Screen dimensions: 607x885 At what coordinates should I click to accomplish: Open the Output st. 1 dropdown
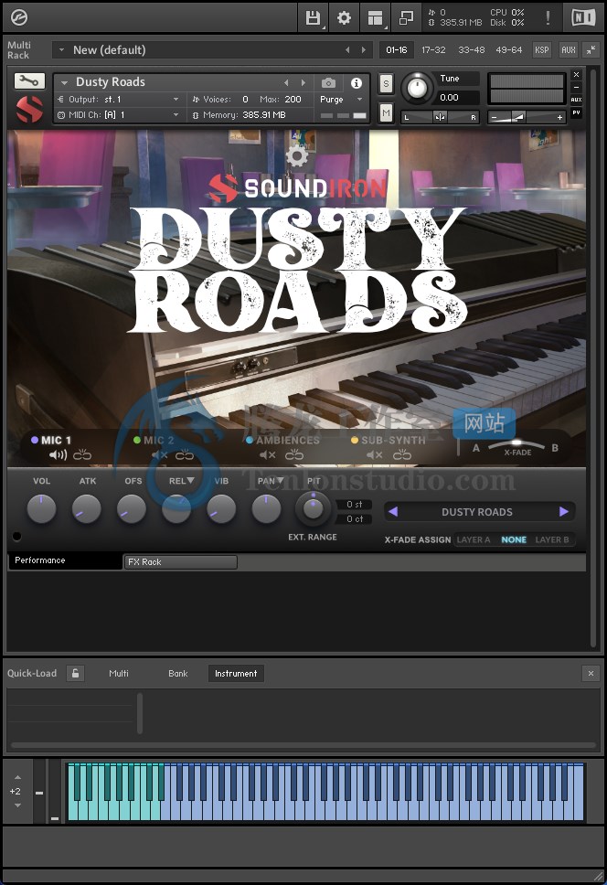point(119,100)
